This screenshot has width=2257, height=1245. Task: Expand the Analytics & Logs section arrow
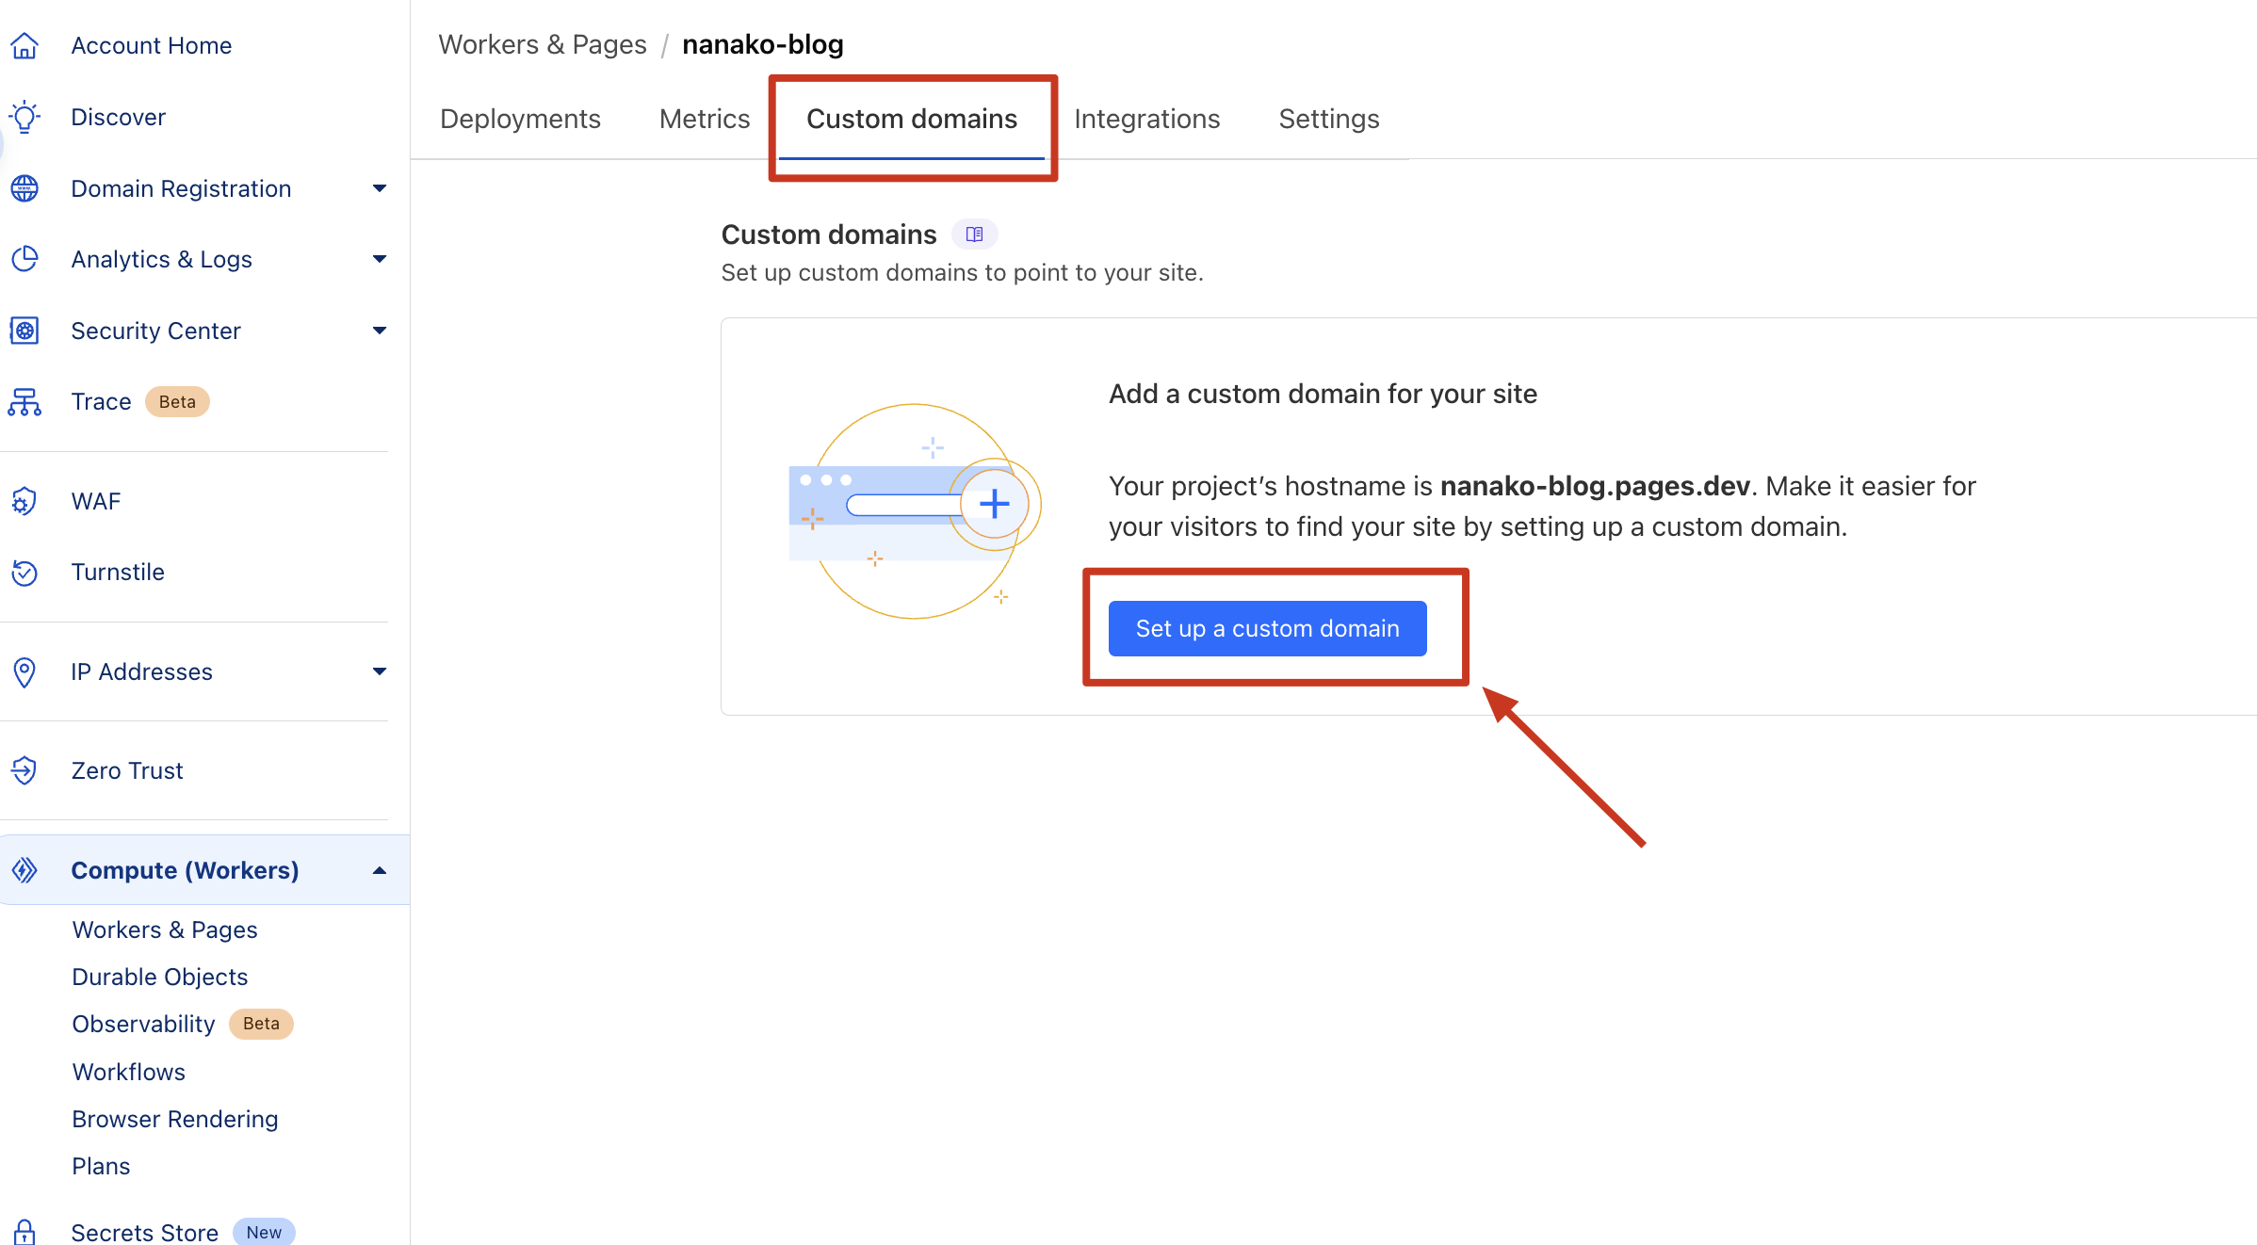(379, 259)
